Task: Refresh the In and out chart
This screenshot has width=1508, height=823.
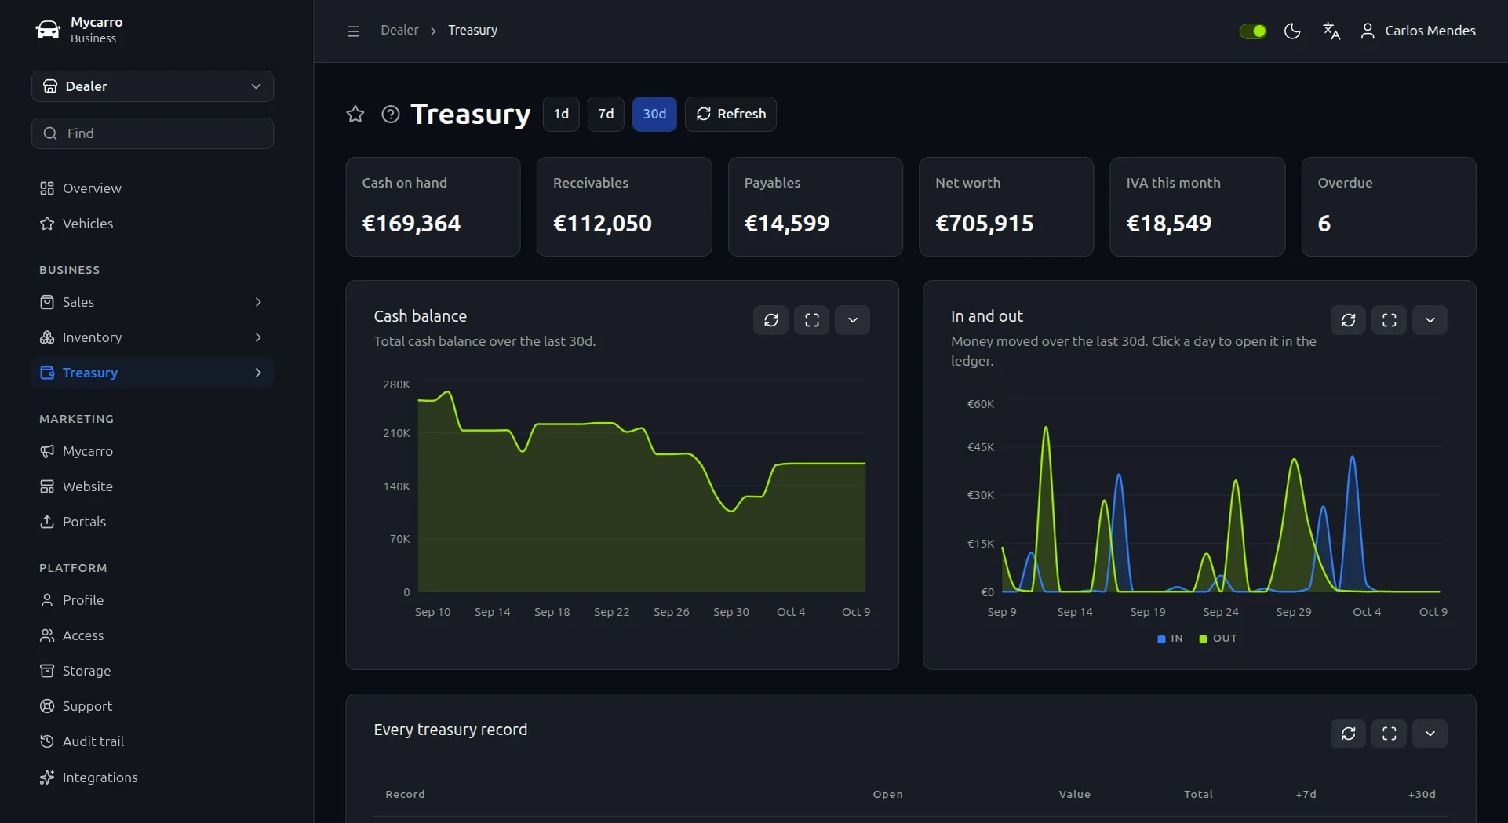Action: pos(1349,320)
